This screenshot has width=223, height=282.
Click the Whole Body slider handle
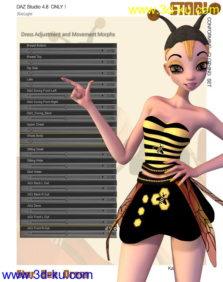[31, 140]
